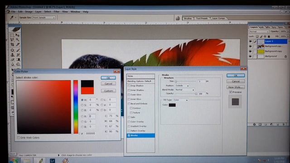Enable the Drop Shadow checkbox

(129, 86)
